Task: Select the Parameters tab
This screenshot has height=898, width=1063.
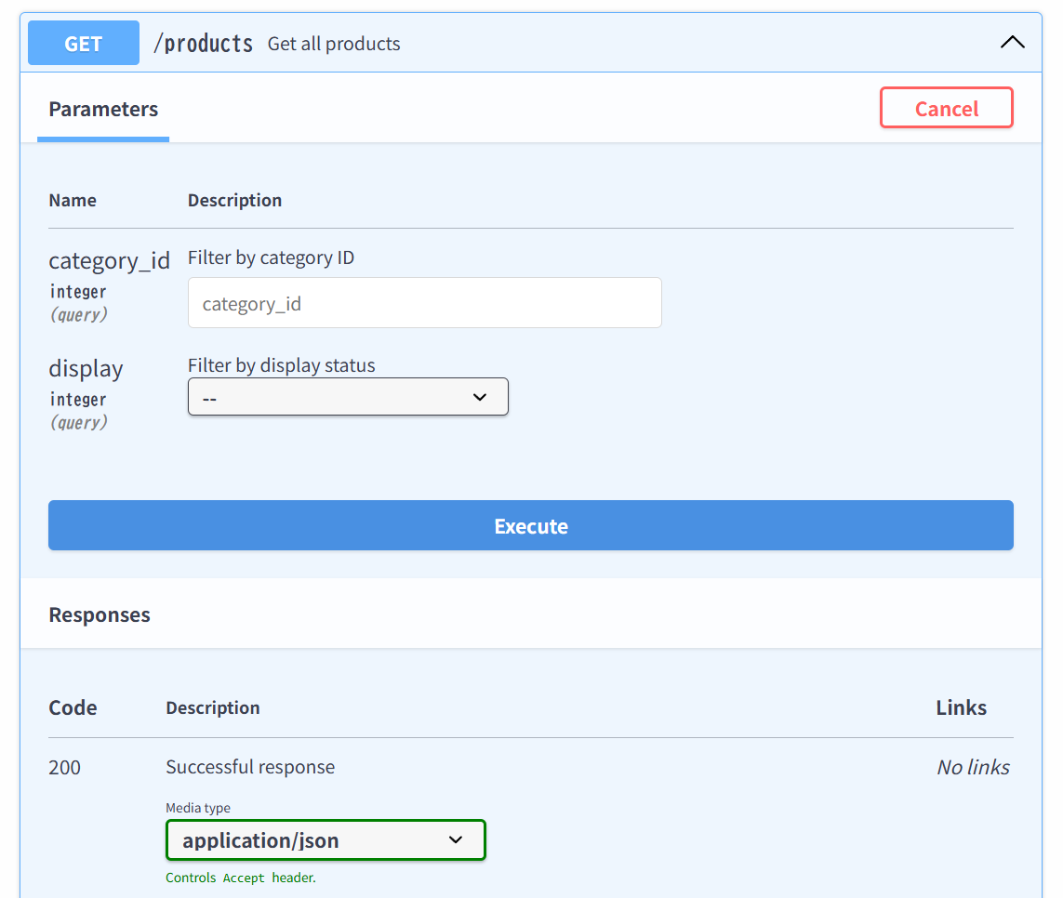Action: [103, 110]
